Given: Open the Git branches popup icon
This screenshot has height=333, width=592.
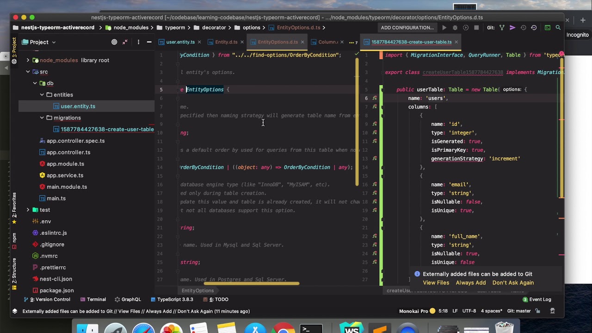Looking at the screenshot, I should point(502,28).
